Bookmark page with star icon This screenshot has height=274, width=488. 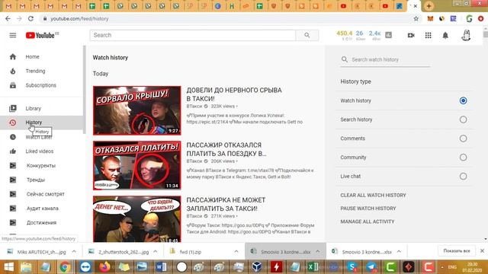click(416, 18)
